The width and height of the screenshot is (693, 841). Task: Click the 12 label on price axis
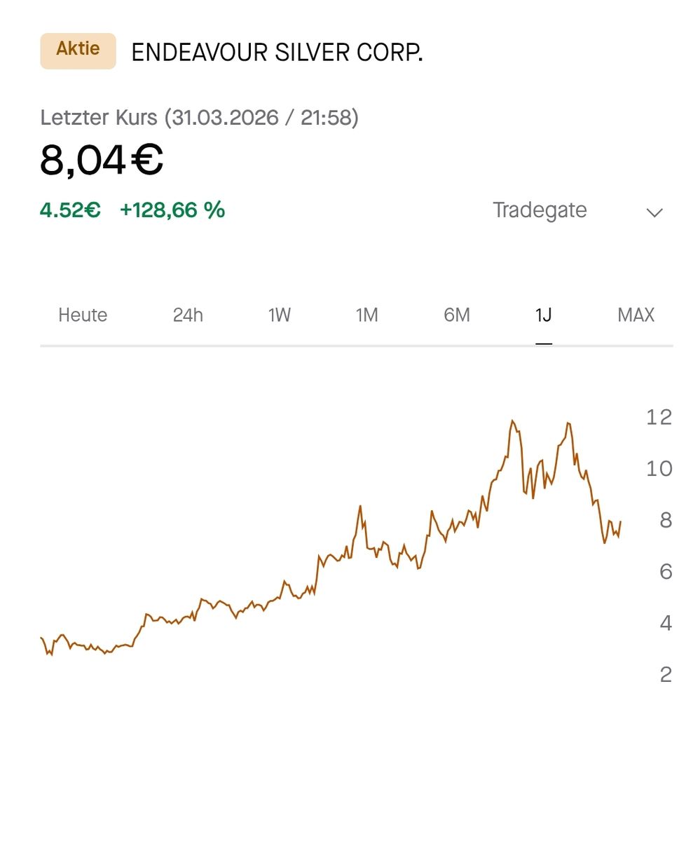tap(659, 417)
